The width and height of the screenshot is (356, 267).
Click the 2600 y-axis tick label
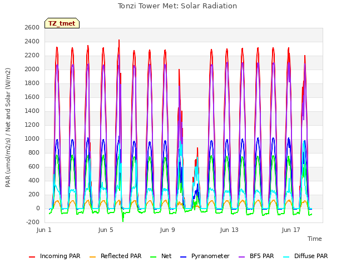coord(32,27)
